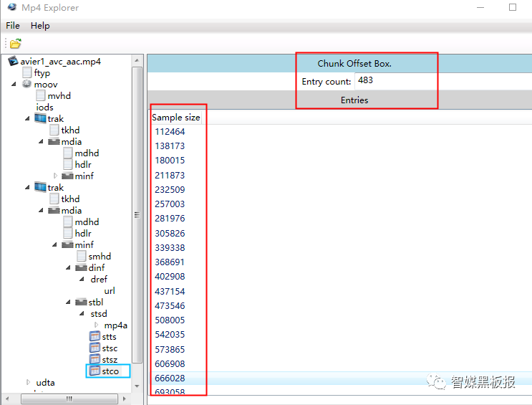Screen dimensions: 532x405
Task: Collapse the first trak node
Action: (x=27, y=118)
